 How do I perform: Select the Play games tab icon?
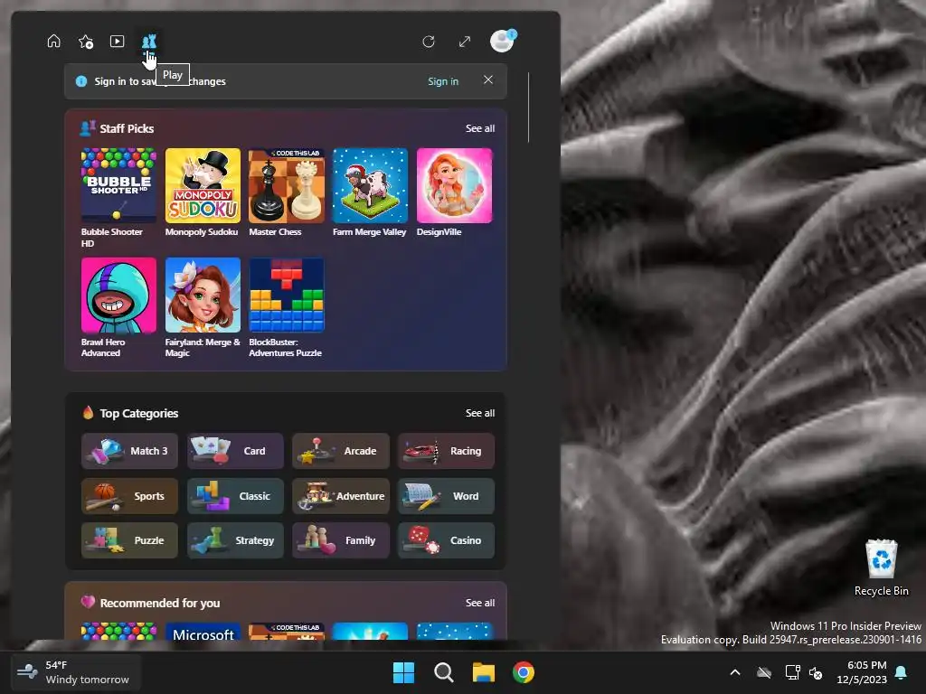pyautogui.click(x=149, y=42)
